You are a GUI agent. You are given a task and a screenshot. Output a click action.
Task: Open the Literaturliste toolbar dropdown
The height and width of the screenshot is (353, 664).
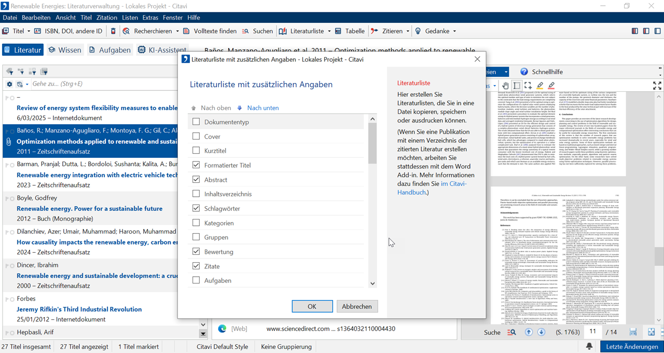[329, 31]
